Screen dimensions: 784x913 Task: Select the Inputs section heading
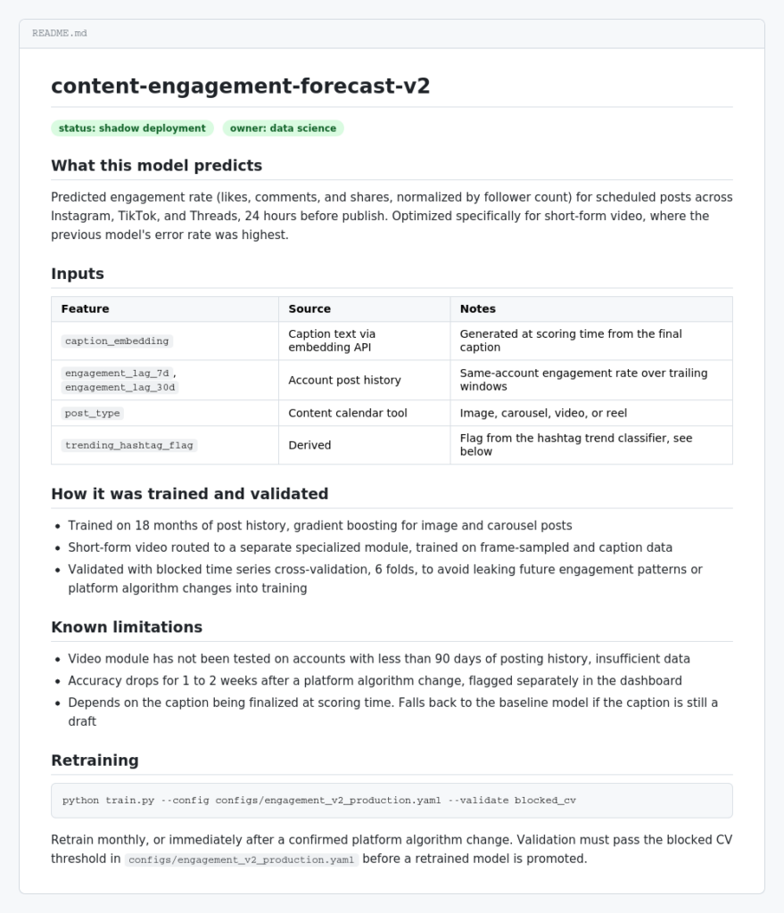point(78,274)
